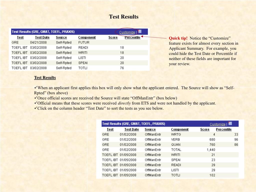Click the lower Test Results (GRE, GMAT, TOEFL, PRAXIS) title

click(x=133, y=124)
